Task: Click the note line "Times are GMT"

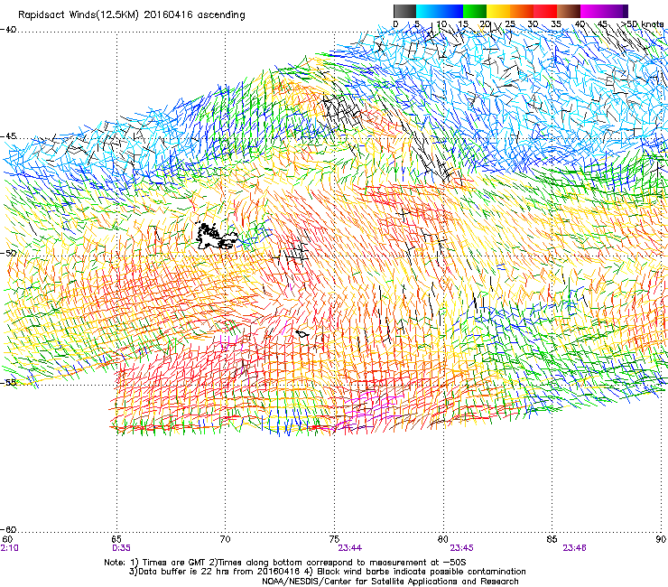Action: (x=285, y=563)
